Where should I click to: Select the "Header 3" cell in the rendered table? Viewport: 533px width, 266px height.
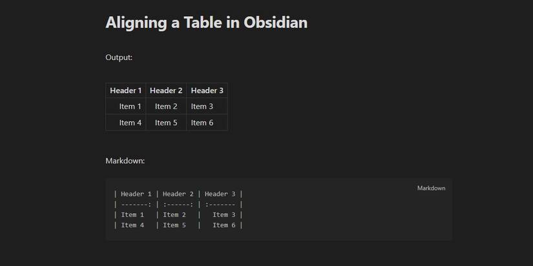pyautogui.click(x=207, y=90)
